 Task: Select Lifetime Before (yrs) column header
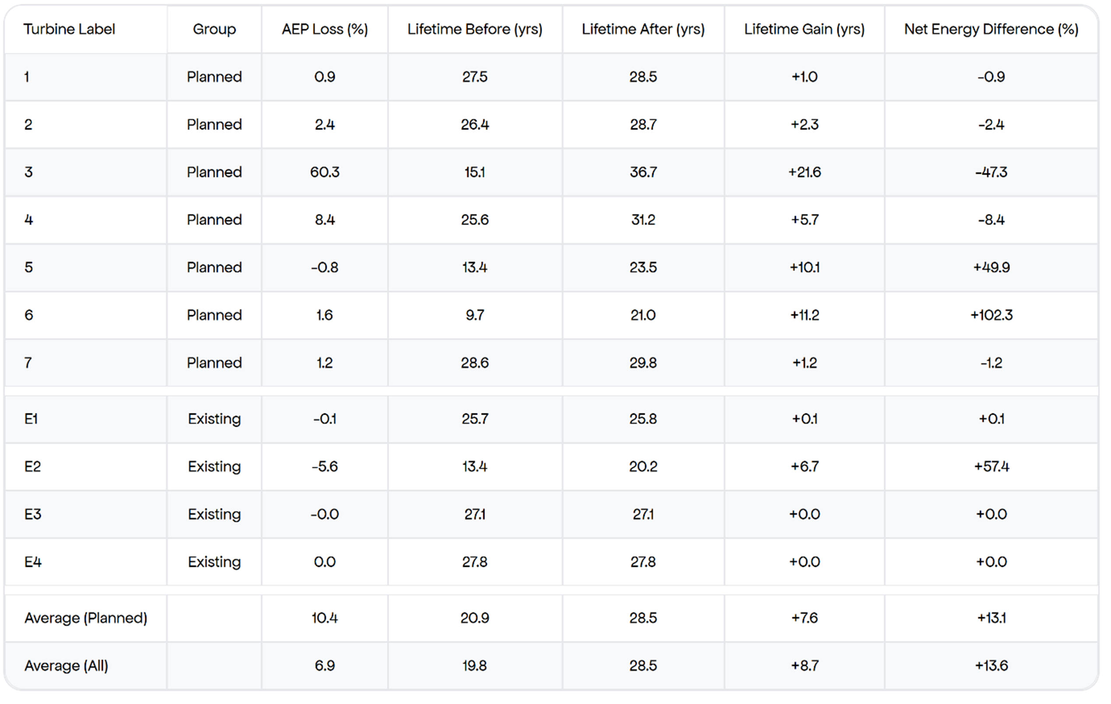[x=475, y=29]
